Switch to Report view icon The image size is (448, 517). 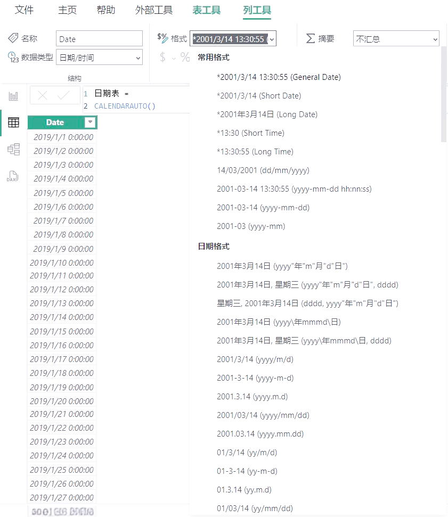coord(13,96)
